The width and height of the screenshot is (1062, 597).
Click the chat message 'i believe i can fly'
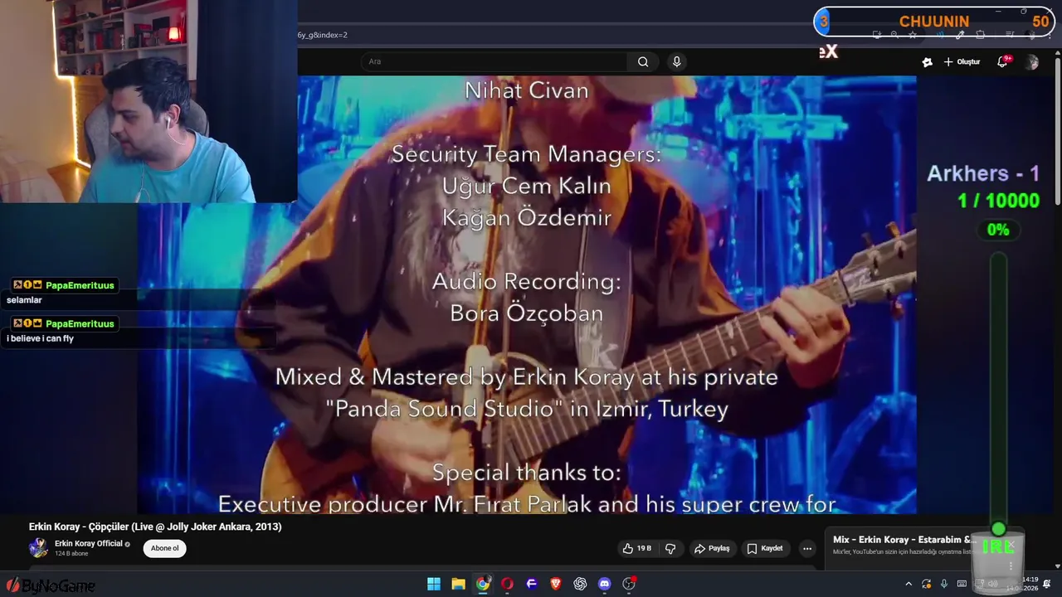click(41, 338)
